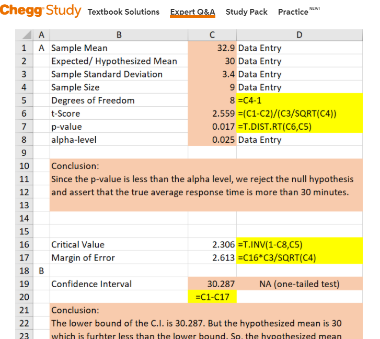380x339 pixels.
Task: Open the Study Pack tab
Action: [247, 12]
